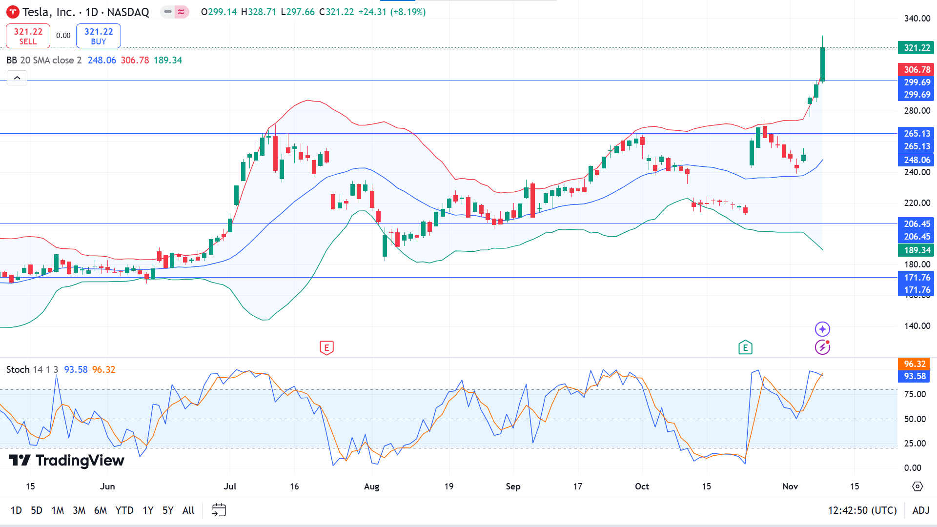Collapse the indicator legend chevron
This screenshot has width=937, height=527.
click(17, 78)
